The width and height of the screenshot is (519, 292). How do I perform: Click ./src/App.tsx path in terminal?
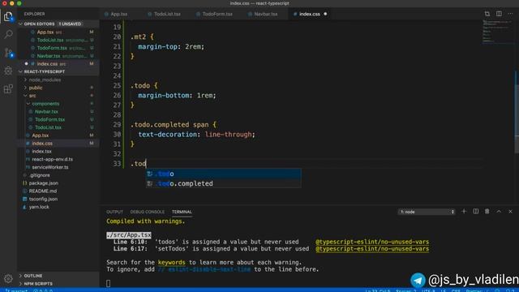129,234
